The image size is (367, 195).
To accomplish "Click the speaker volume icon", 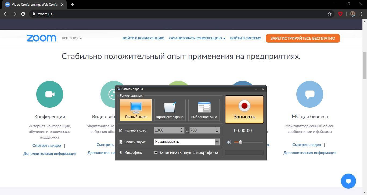I will [229, 142].
